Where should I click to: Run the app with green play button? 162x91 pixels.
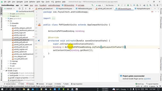[119, 5]
